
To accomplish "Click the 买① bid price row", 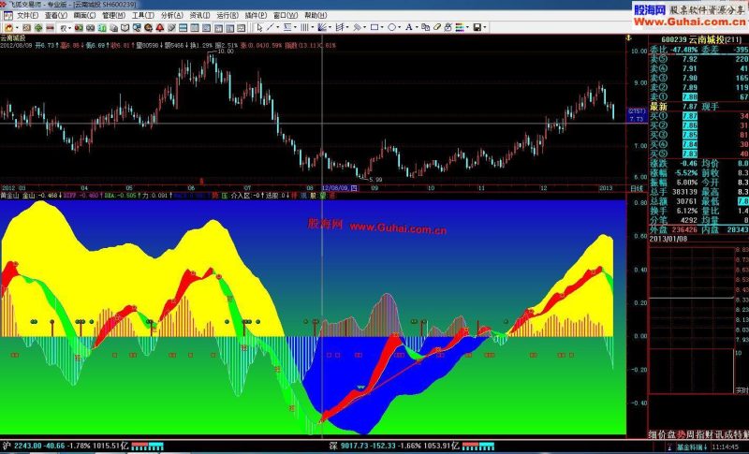I will click(x=698, y=116).
